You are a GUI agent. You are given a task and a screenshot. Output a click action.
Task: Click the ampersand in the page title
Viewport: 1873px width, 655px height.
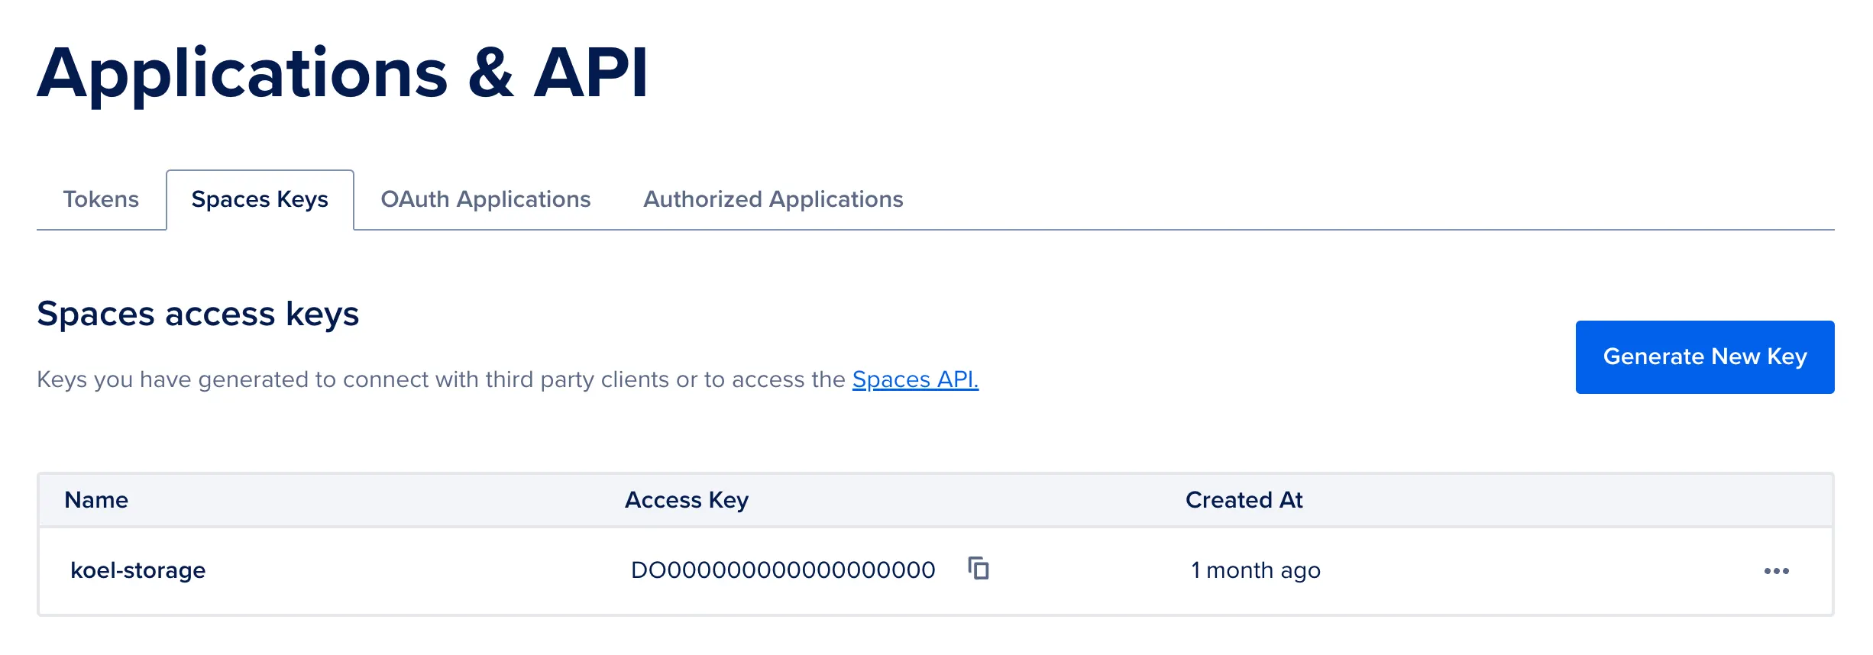490,74
